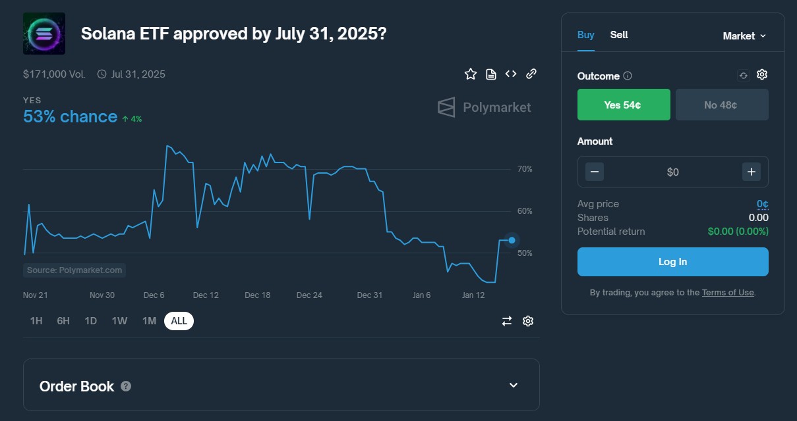Copy market link with chain icon
This screenshot has width=797, height=421.
(x=531, y=74)
